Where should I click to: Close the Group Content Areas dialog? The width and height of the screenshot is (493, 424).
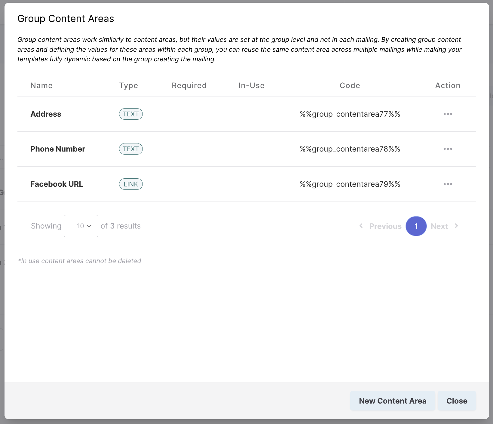[x=457, y=401]
